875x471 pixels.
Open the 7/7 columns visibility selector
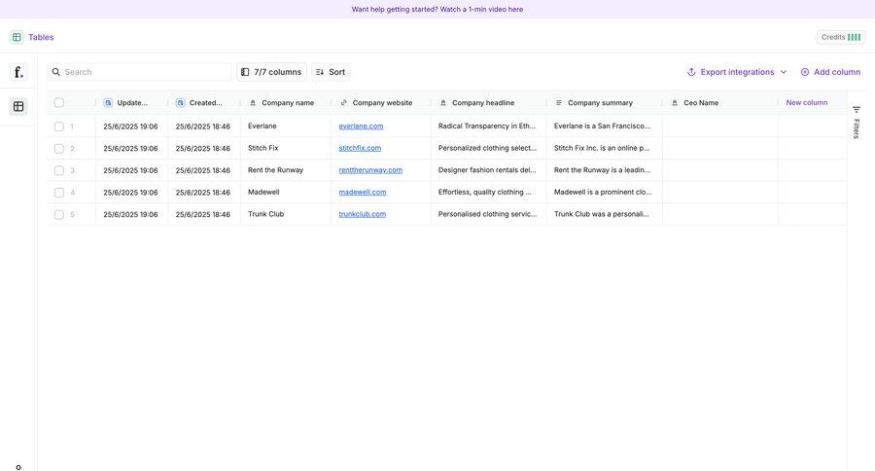click(271, 72)
